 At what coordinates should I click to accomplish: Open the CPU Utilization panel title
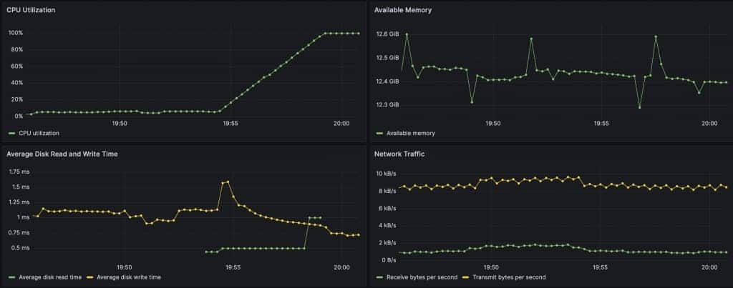click(31, 10)
